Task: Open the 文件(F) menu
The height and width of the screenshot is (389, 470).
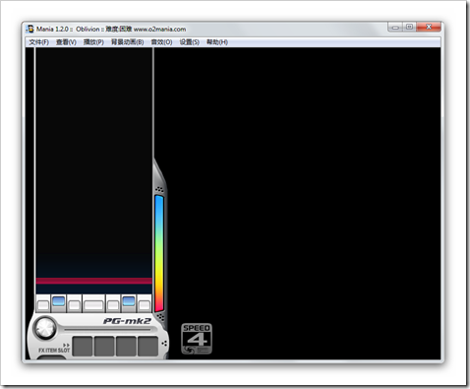Action: pos(38,42)
